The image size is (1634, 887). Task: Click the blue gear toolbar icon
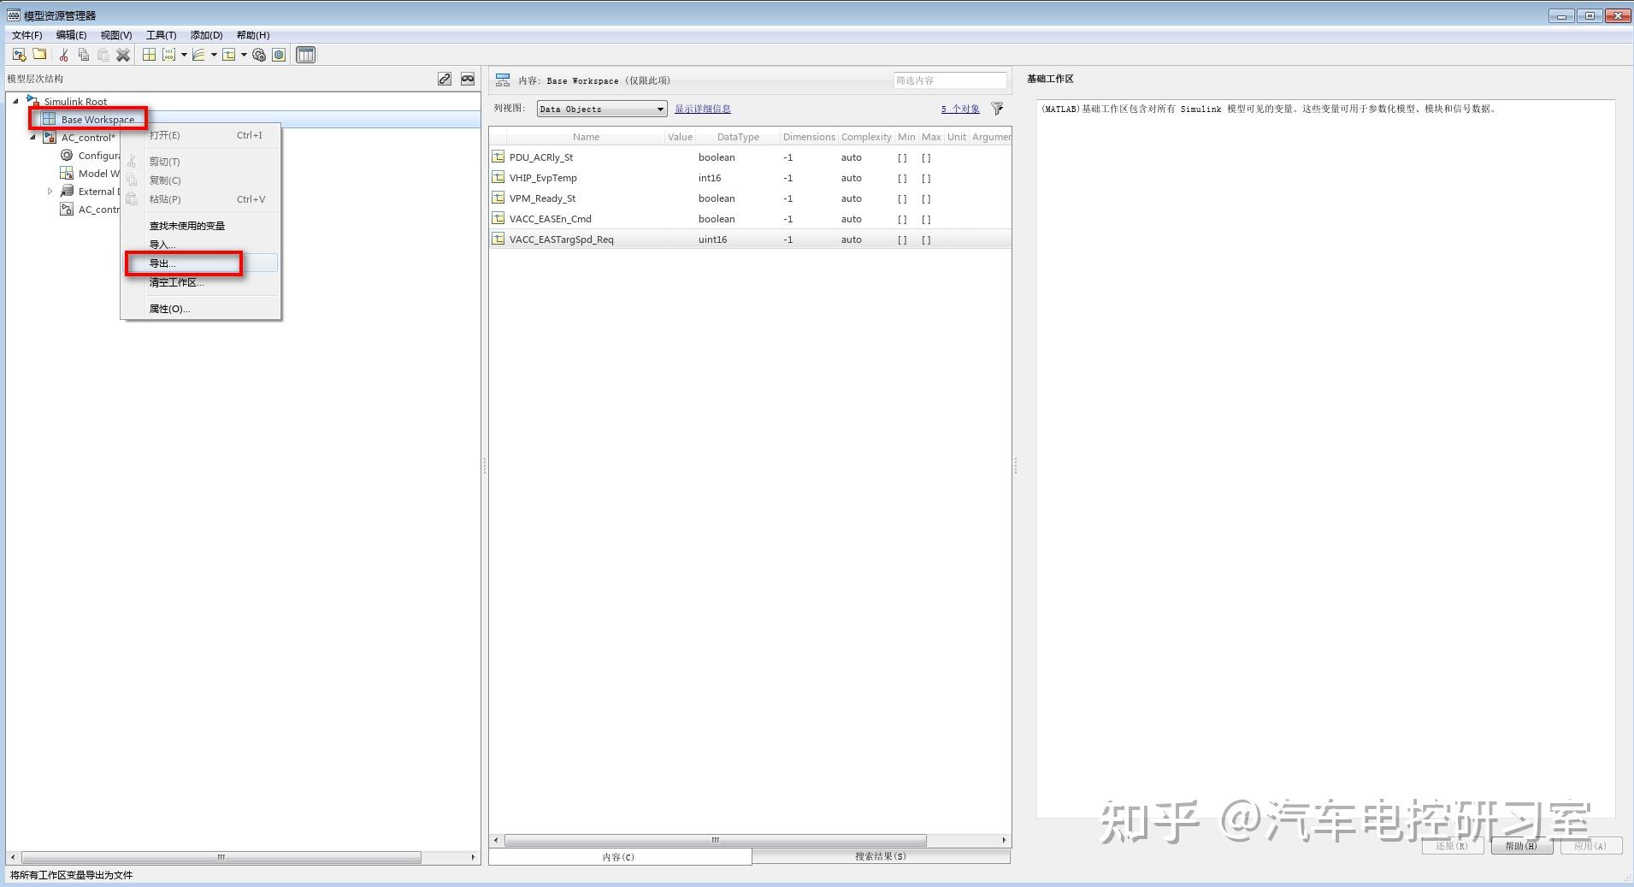279,54
